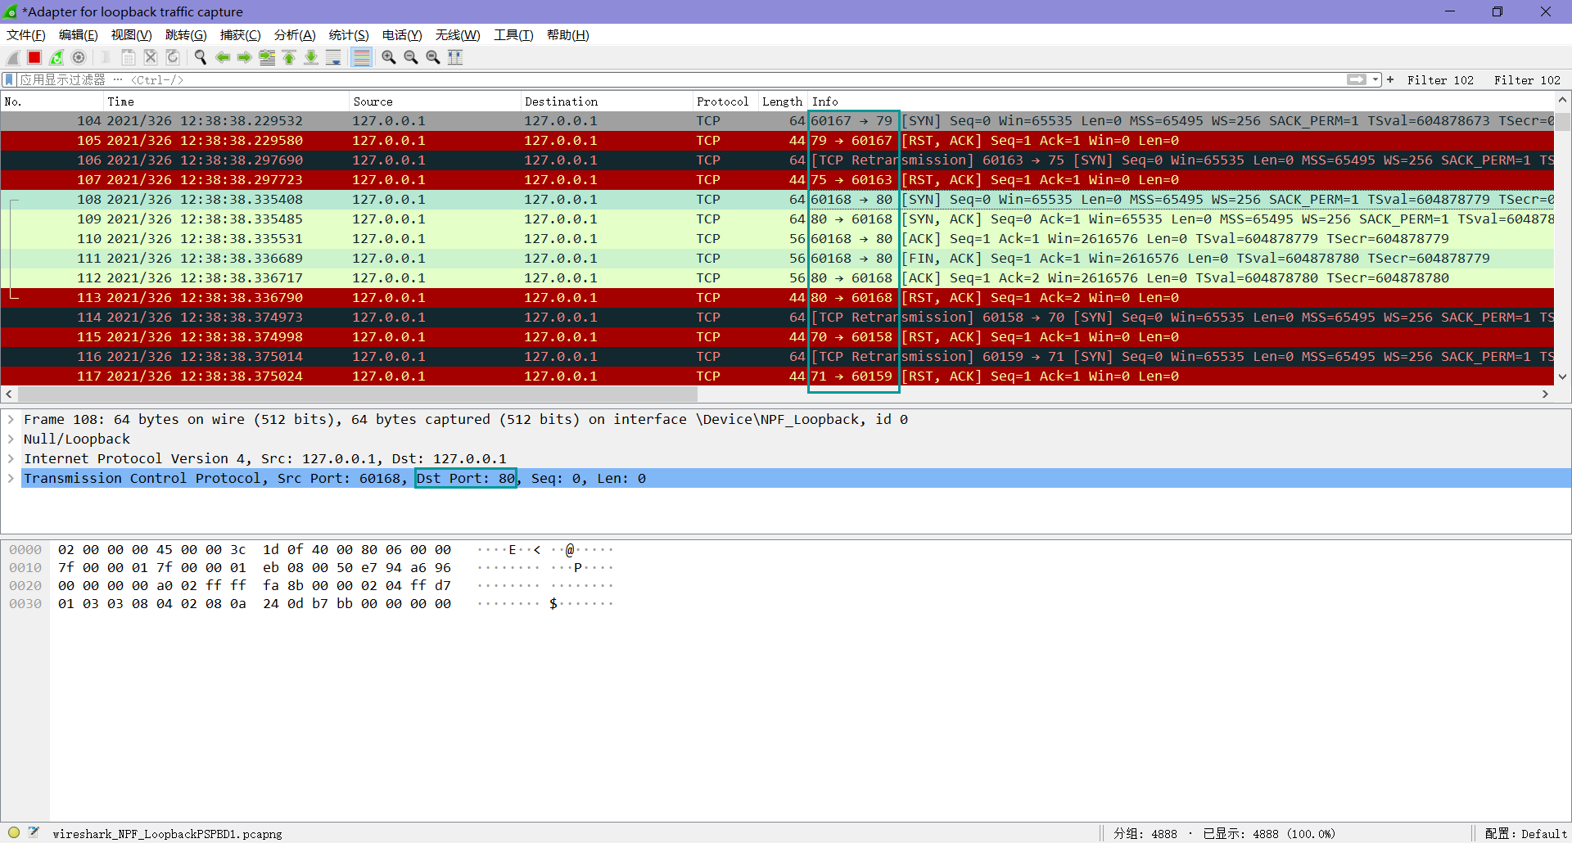This screenshot has width=1572, height=843.
Task: Open the 帮助(H) menu
Action: (x=568, y=35)
